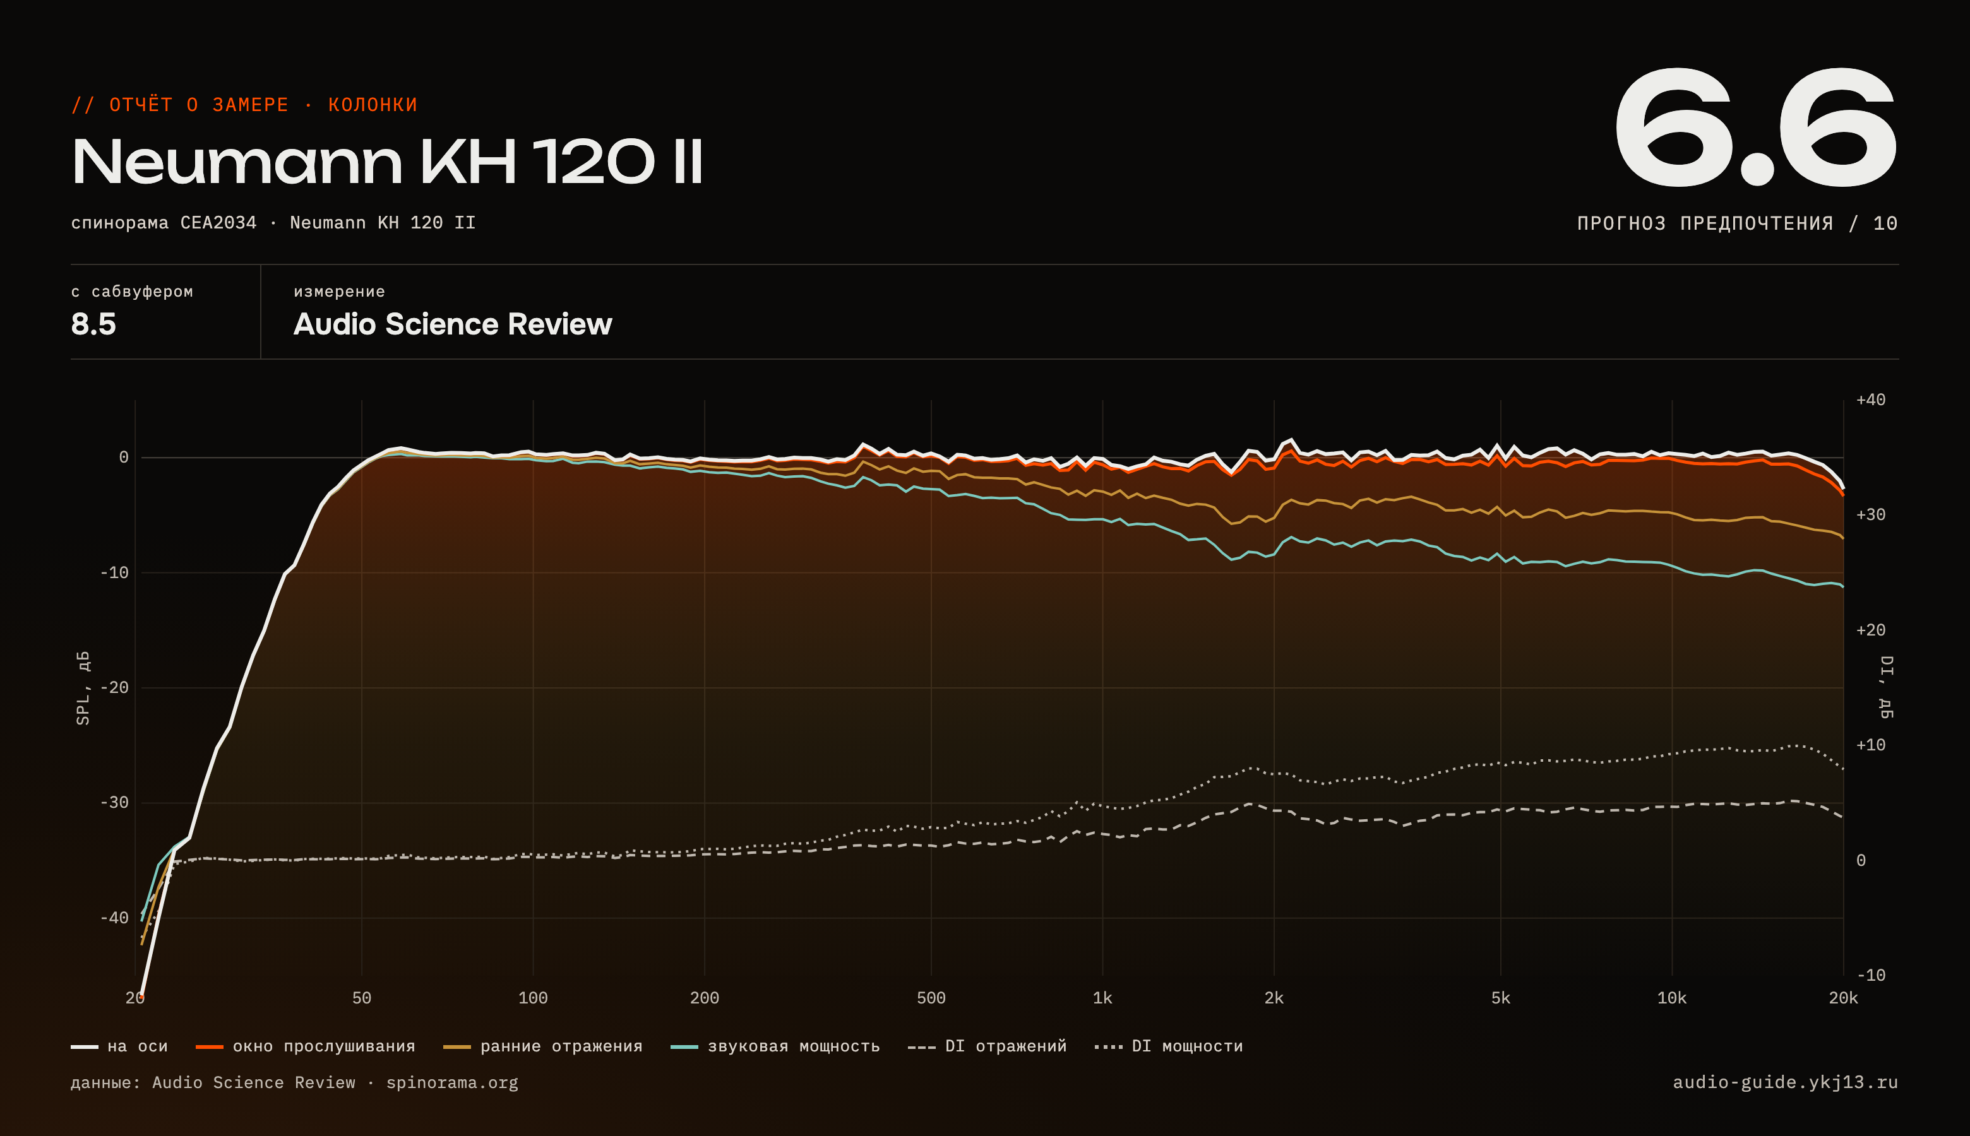
Task: Click the '20k' frequency axis label
Action: point(1844,998)
